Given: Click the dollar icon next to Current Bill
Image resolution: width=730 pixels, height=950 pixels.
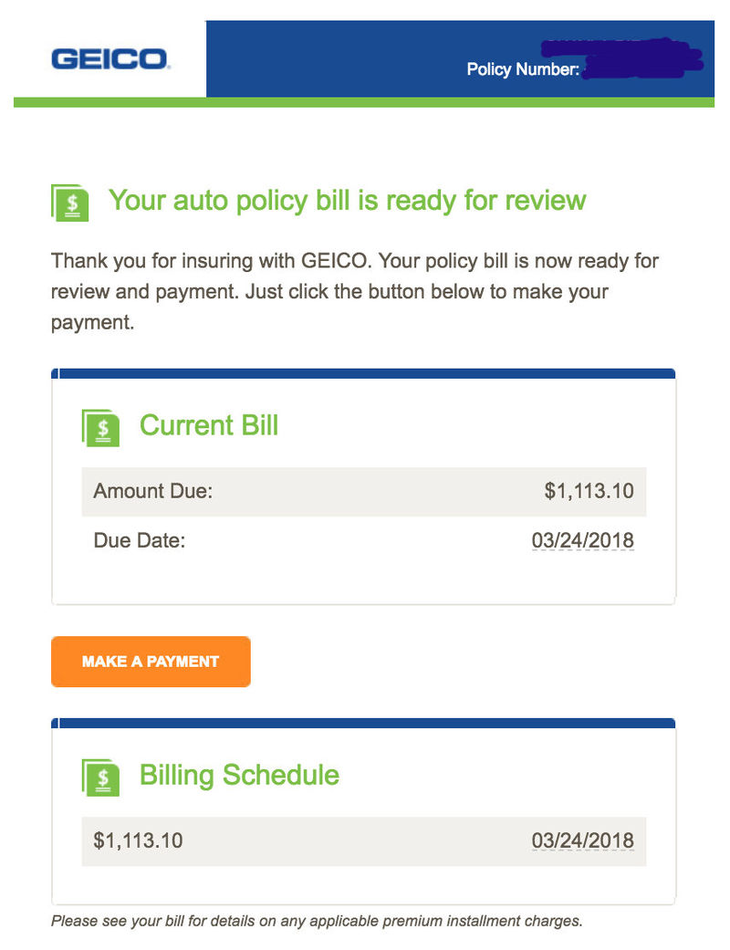Looking at the screenshot, I should coord(100,427).
